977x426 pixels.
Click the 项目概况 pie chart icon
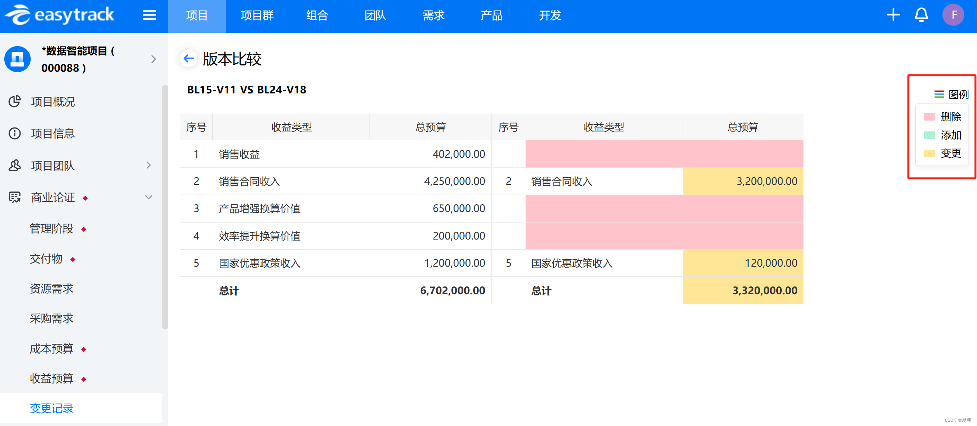(15, 102)
